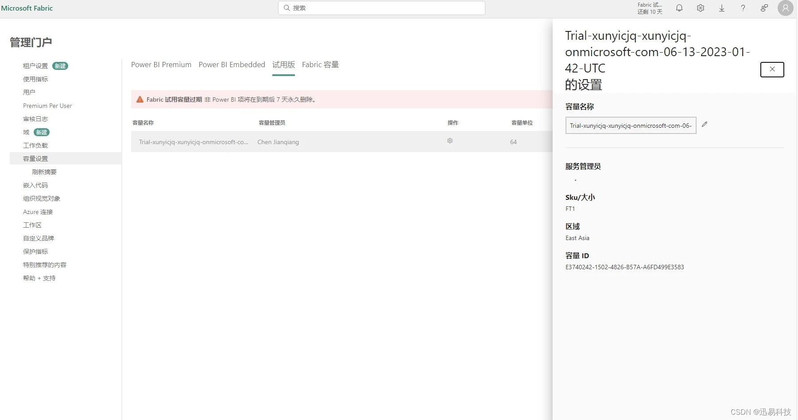Open 工作区 in sidebar
The width and height of the screenshot is (798, 420).
coord(32,225)
